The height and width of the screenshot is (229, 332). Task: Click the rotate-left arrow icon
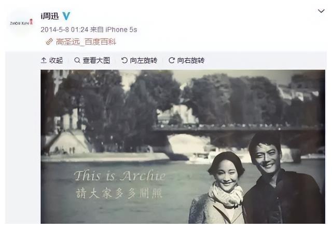[125, 60]
